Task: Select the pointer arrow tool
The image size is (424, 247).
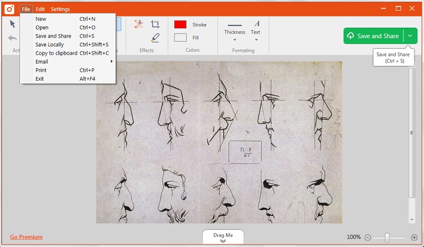Action: [12, 24]
